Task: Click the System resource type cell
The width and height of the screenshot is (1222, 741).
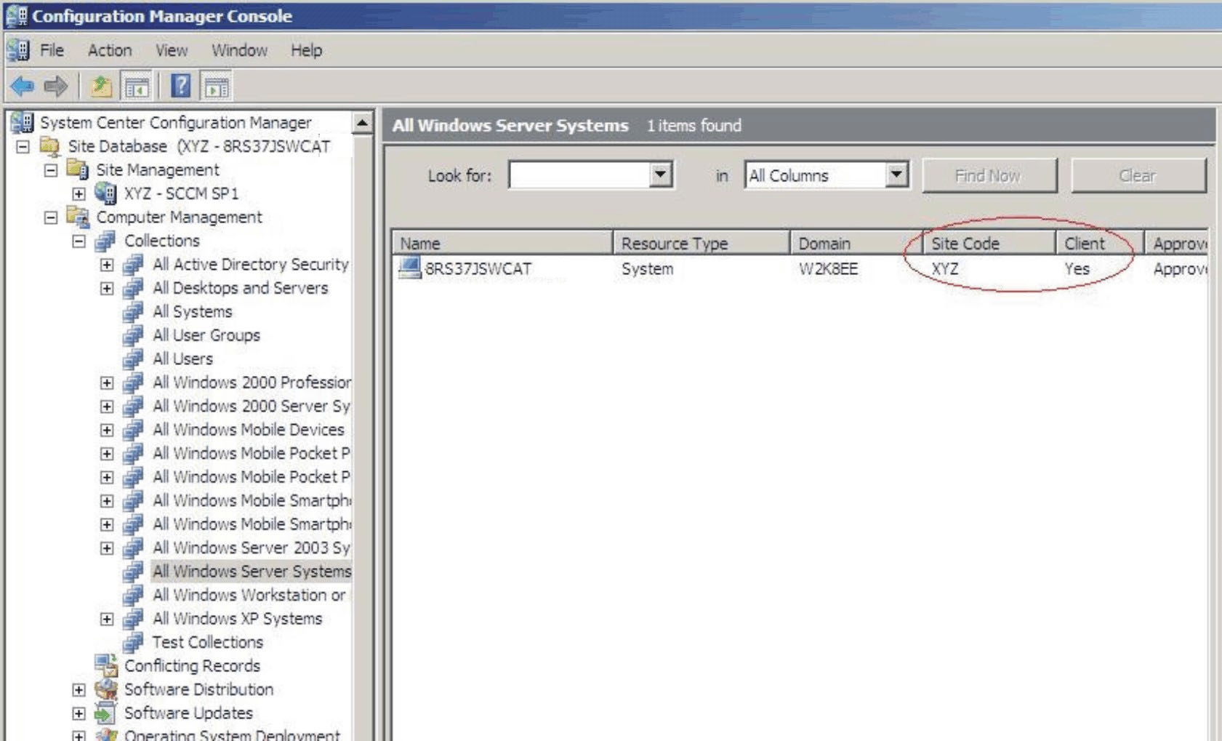Action: [x=647, y=269]
